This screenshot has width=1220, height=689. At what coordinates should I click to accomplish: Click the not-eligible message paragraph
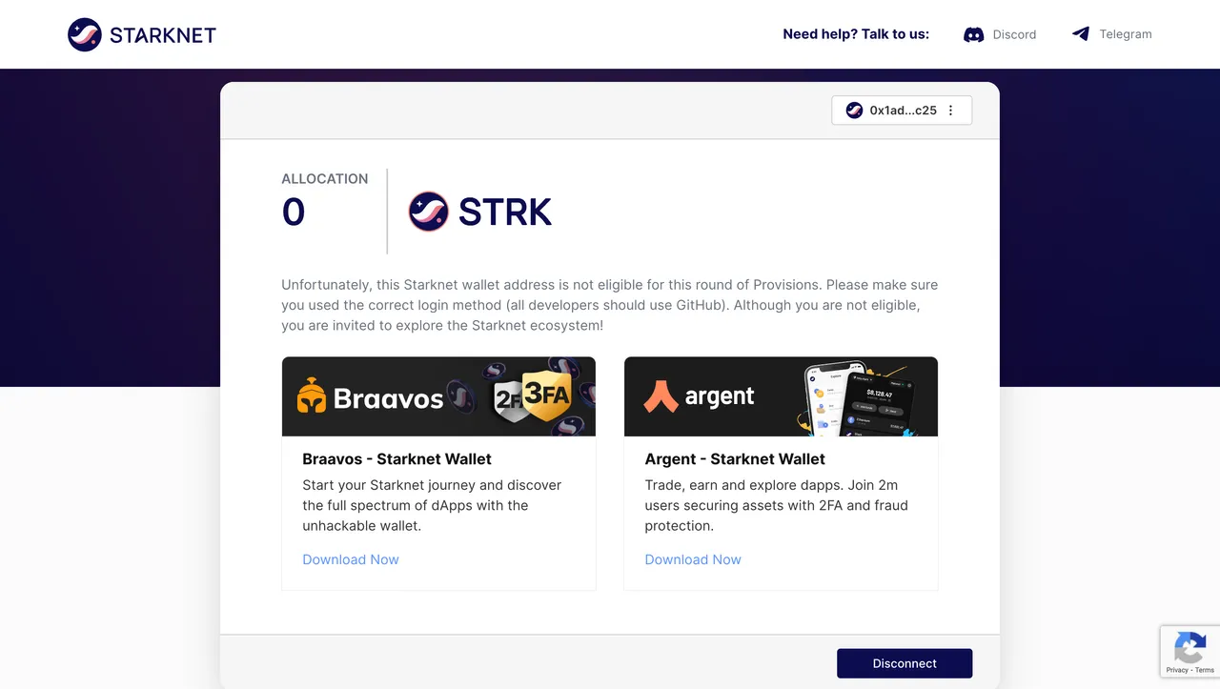click(x=610, y=305)
